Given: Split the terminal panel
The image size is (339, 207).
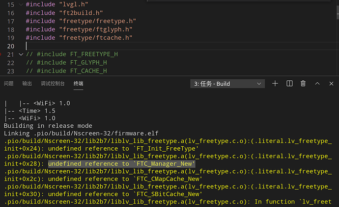Looking at the screenshot, I should tap(289, 84).
